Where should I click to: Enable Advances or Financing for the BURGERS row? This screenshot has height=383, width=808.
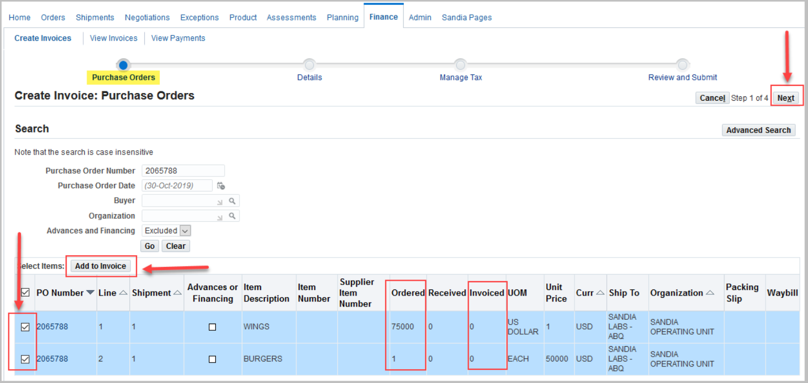coord(212,359)
